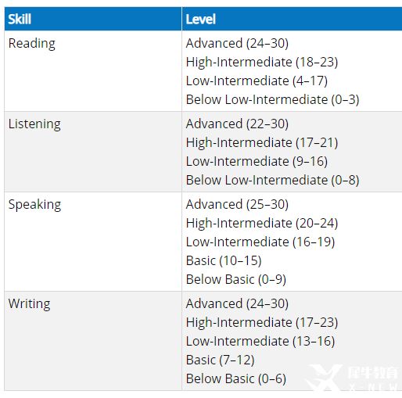Click Writing Basic (7–12) line

pyautogui.click(x=221, y=360)
